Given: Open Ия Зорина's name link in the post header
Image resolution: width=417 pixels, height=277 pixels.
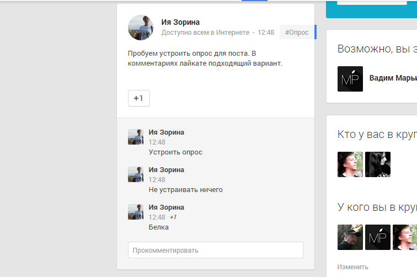Looking at the screenshot, I should click(180, 23).
